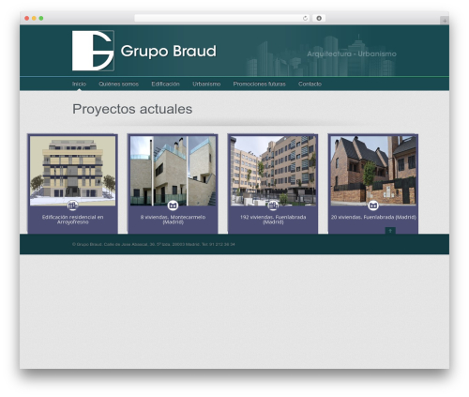Click the building icon on the 192 viviendas card

pos(273,206)
